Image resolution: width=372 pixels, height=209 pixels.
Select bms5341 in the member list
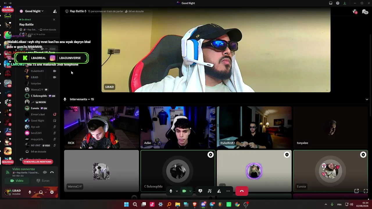[x=41, y=133]
